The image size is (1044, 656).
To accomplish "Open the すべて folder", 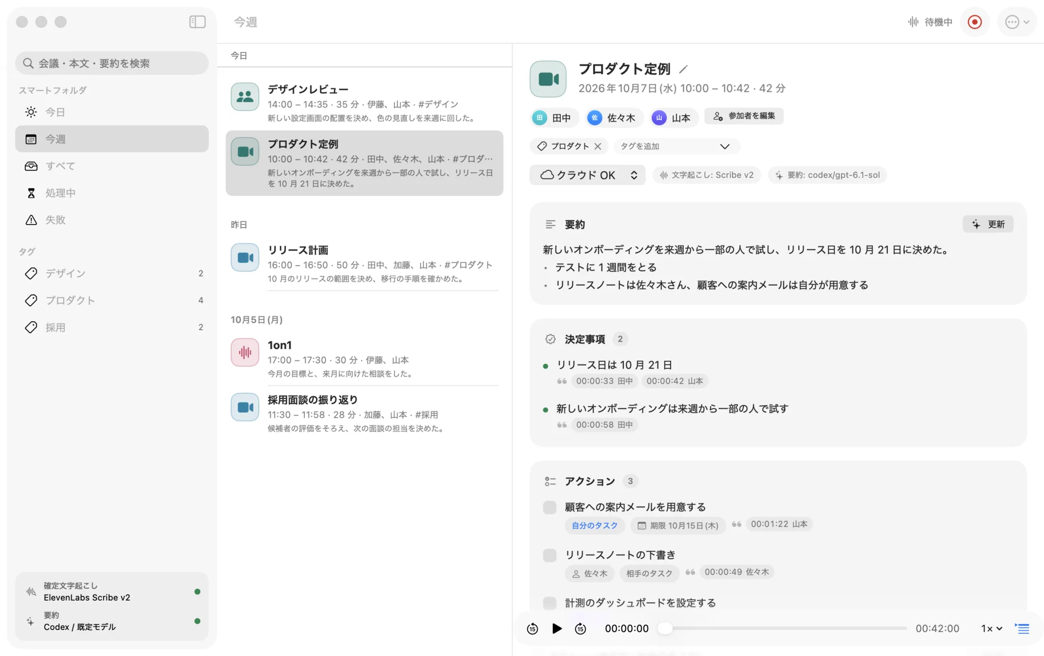I will [112, 166].
